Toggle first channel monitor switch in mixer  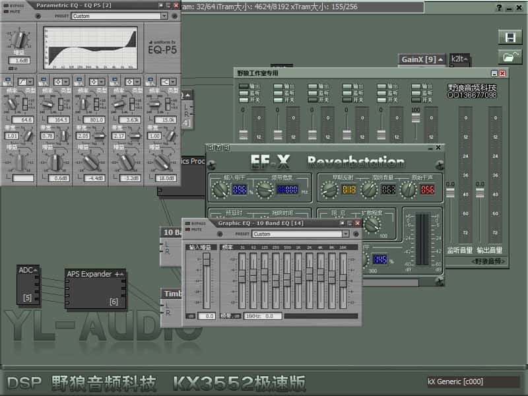coord(244,93)
